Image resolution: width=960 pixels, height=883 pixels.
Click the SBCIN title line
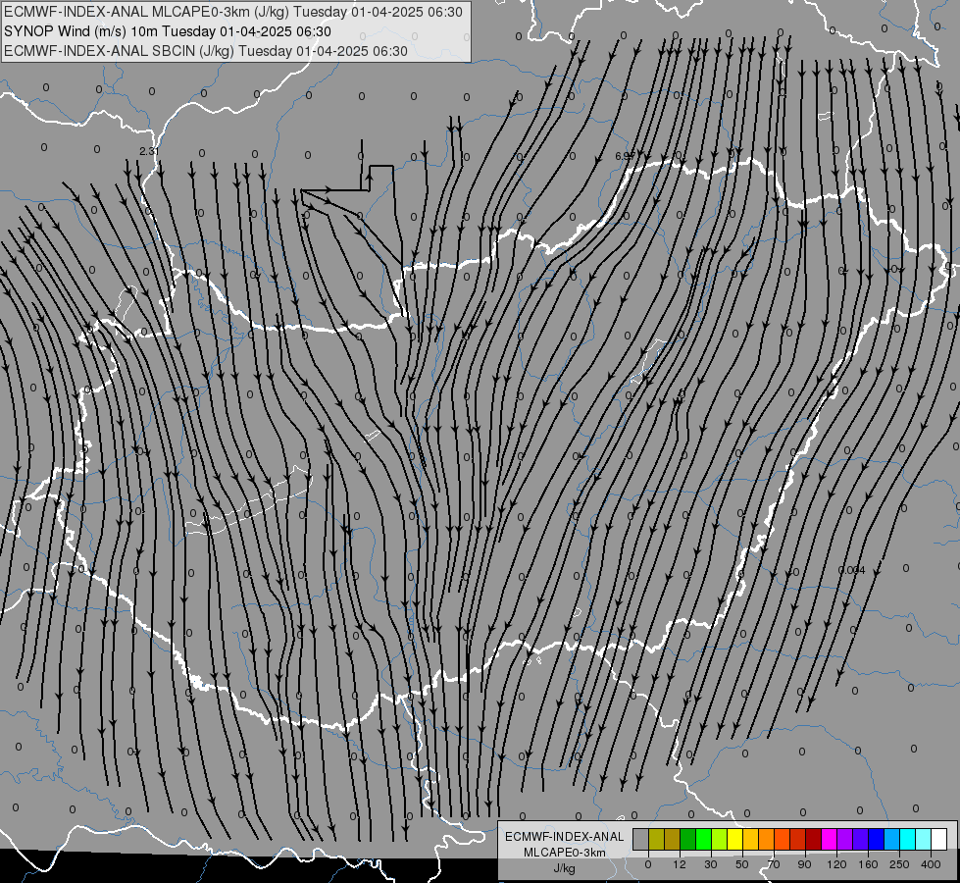206,51
